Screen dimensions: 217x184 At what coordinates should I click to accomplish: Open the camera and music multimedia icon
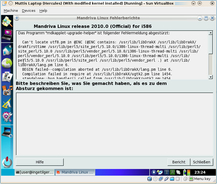7,91
